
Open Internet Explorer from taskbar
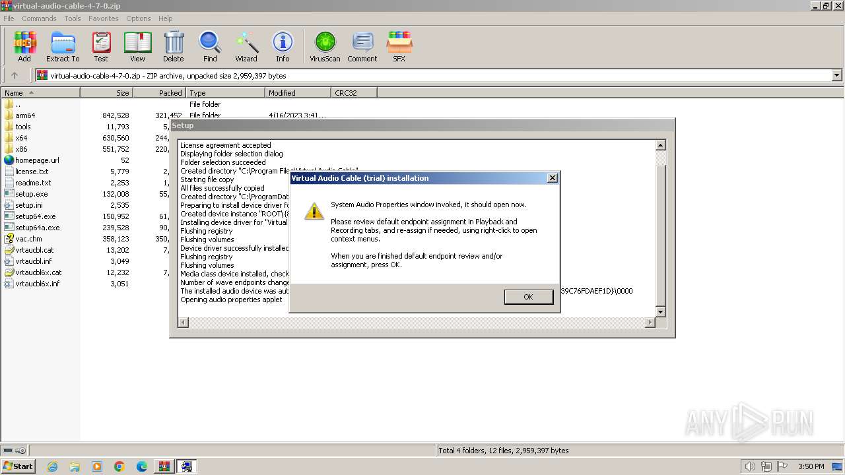[x=52, y=466]
